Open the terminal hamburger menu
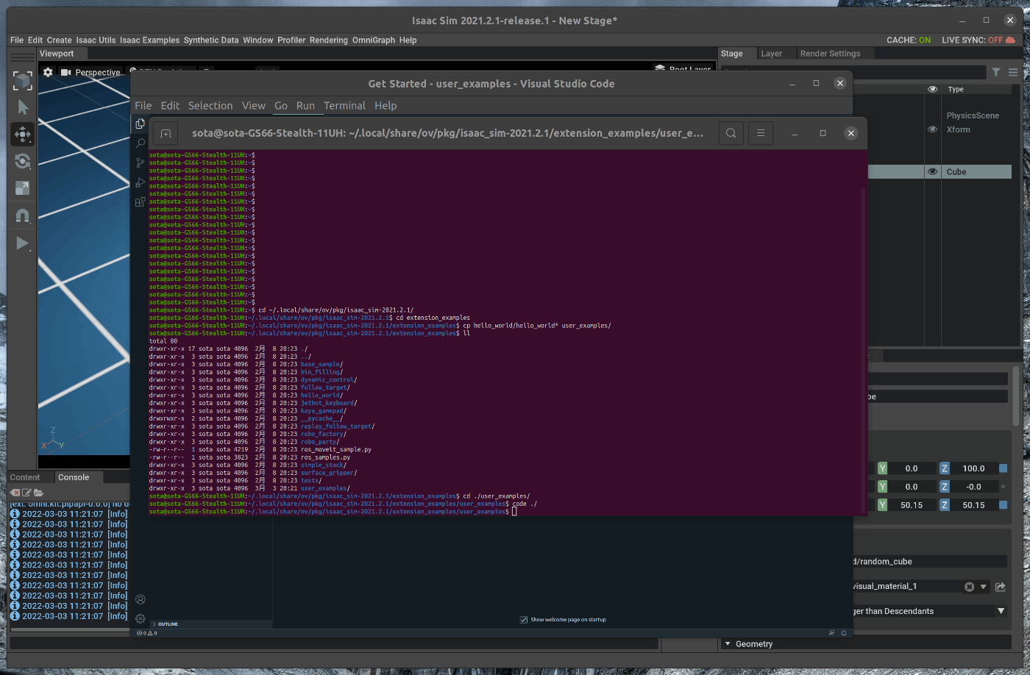Viewport: 1030px width, 675px height. pyautogui.click(x=761, y=133)
